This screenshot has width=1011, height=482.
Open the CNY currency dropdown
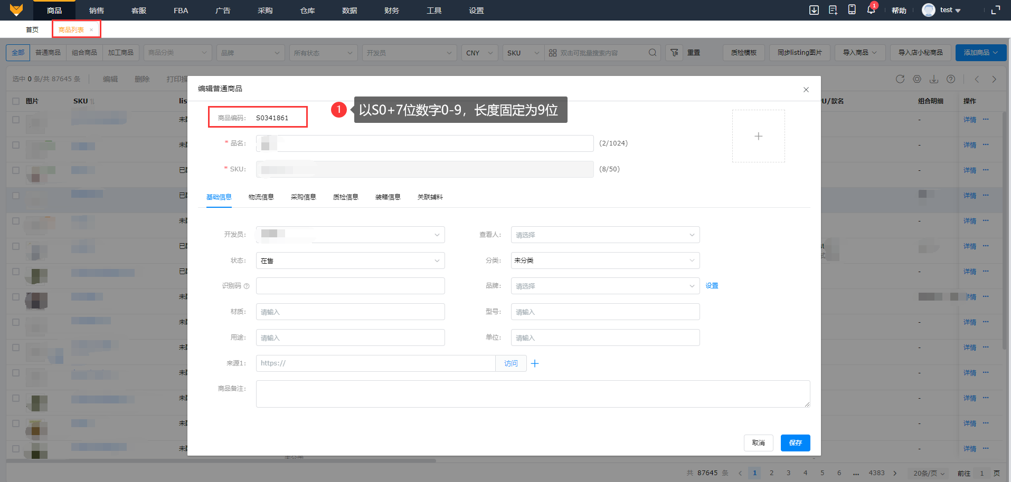pyautogui.click(x=480, y=53)
